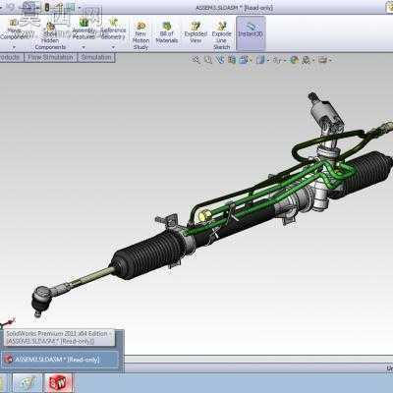393x393 pixels.
Task: Open the View Orientation dropdown arrow
Action: pos(251,60)
